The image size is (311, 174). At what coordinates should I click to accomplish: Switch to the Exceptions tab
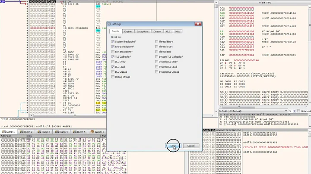tap(143, 31)
